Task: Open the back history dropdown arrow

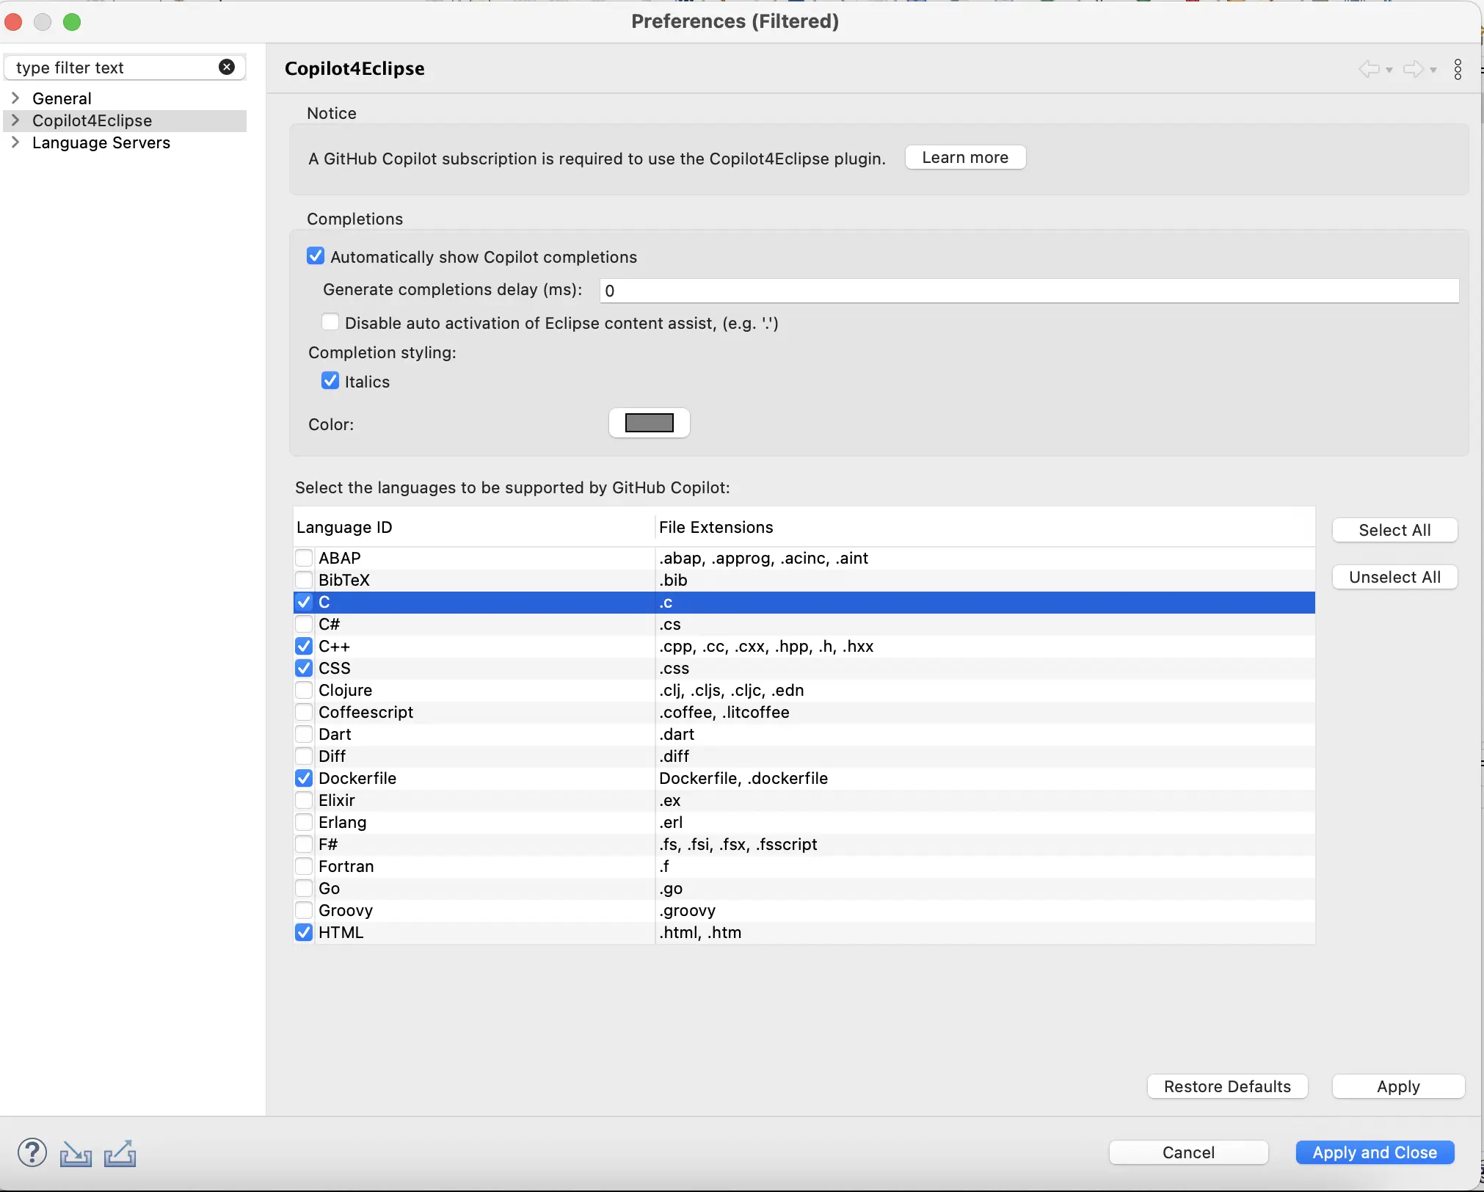Action: (x=1389, y=70)
